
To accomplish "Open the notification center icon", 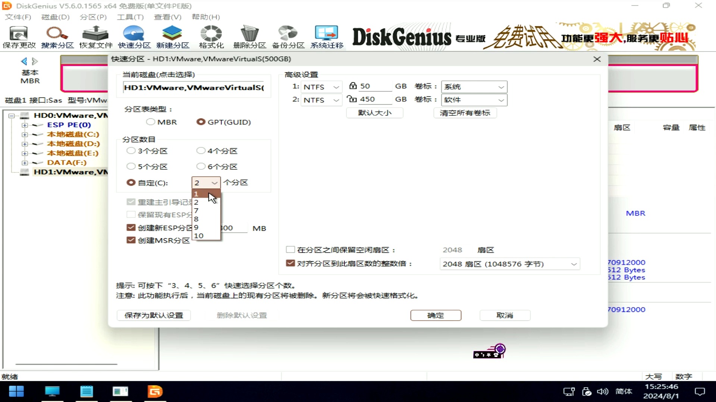I will click(700, 392).
